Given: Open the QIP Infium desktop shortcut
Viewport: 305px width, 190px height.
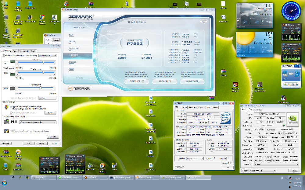Looking at the screenshot, I should (90, 165).
